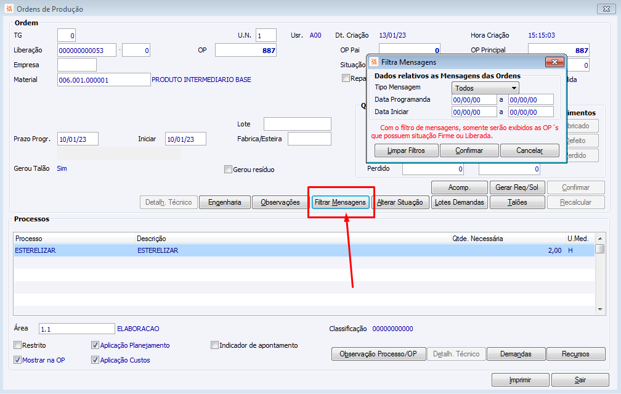The image size is (621, 394).
Task: Click the Prazo Progr. date field
Action: [x=78, y=139]
